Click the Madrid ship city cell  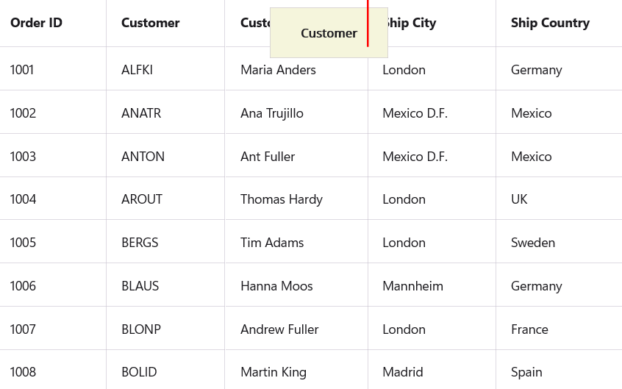(403, 372)
